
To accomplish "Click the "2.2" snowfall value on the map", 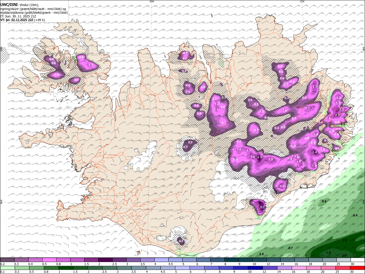I will (337, 115).
